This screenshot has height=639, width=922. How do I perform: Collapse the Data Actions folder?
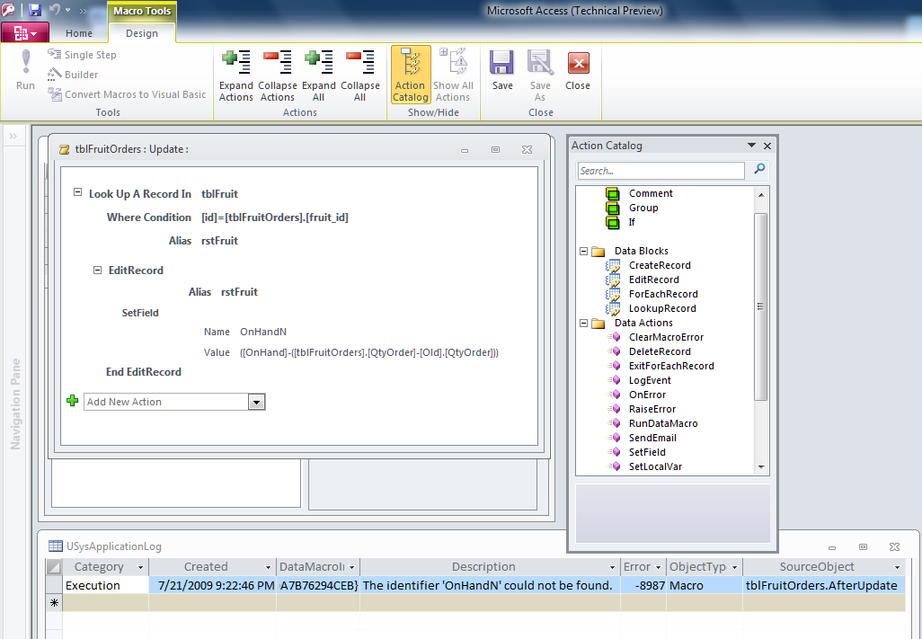583,323
